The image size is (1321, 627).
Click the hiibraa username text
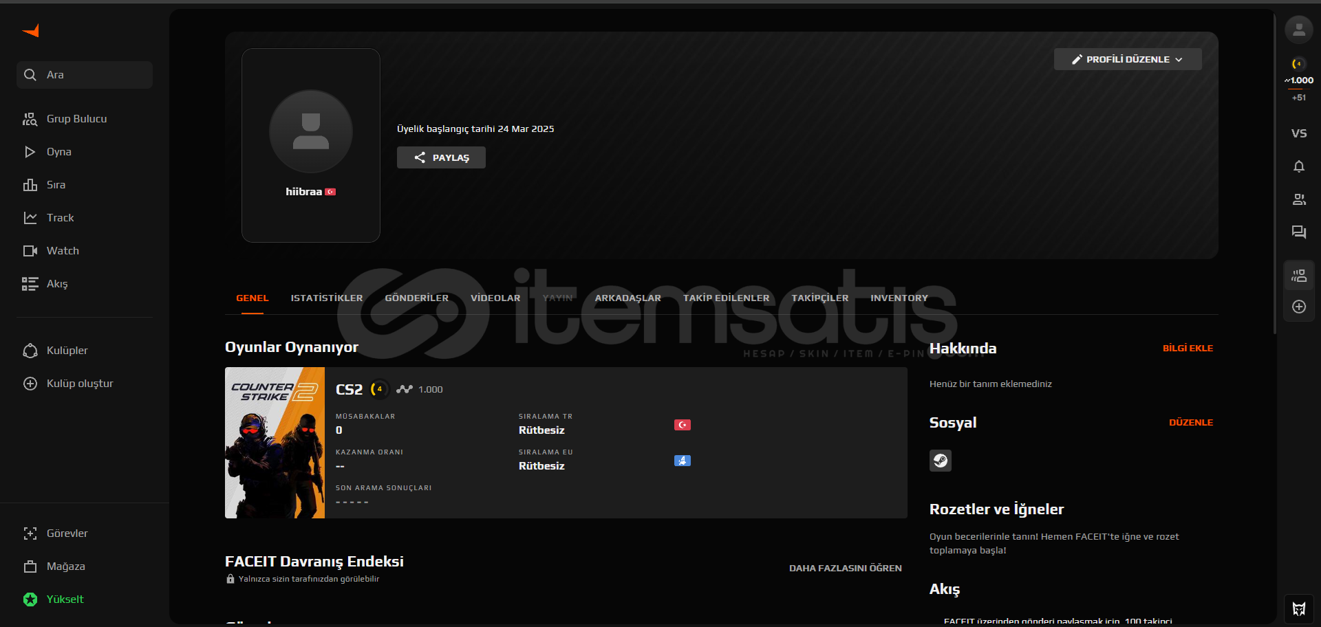pos(304,192)
